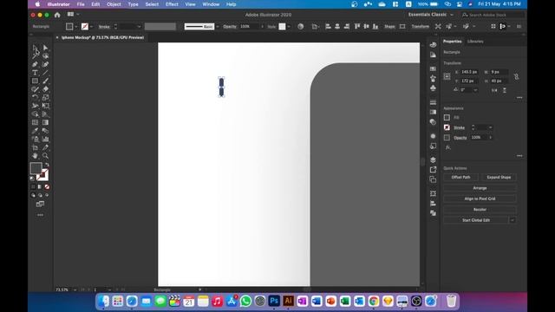555x312 pixels.
Task: Click the Stroke swatch in Appearance section
Action: (x=447, y=127)
